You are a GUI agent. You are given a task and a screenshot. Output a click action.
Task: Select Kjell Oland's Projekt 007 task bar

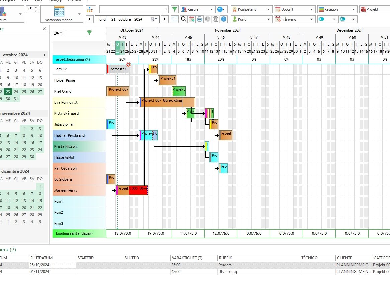pyautogui.click(x=118, y=91)
